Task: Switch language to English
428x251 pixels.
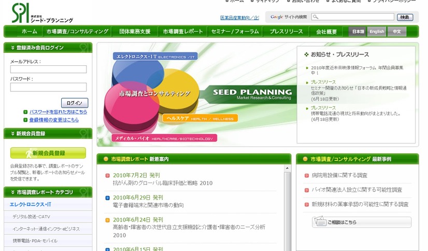Action: click(377, 32)
